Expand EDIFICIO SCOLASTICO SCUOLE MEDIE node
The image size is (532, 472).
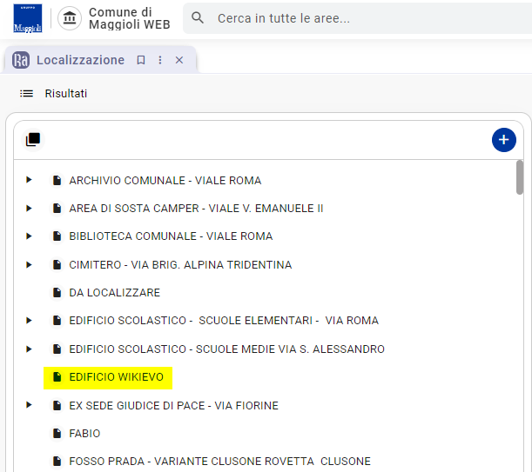29,349
